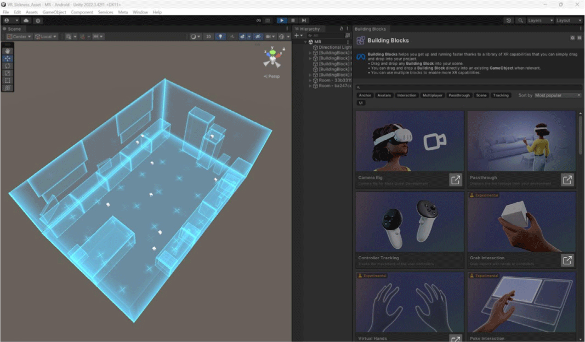The image size is (585, 342).
Task: Open Building Blocks settings gear
Action: pos(572,38)
